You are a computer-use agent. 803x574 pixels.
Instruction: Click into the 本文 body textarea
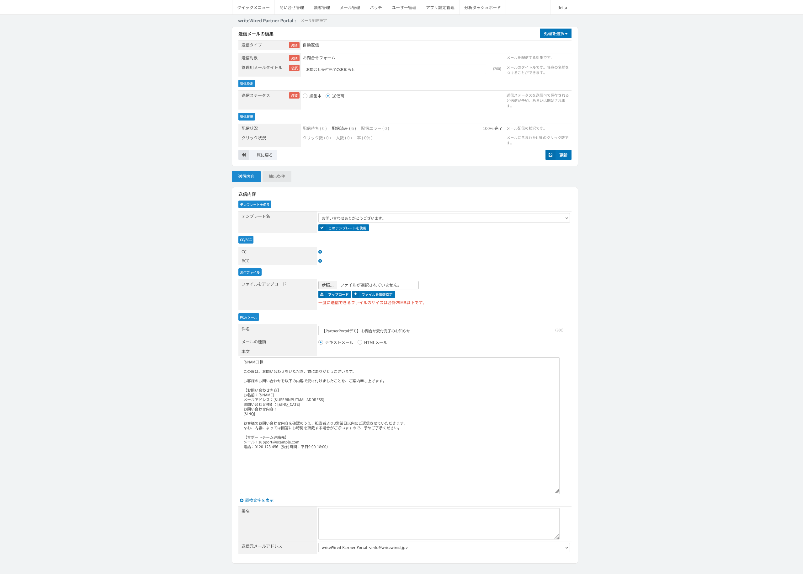click(400, 426)
